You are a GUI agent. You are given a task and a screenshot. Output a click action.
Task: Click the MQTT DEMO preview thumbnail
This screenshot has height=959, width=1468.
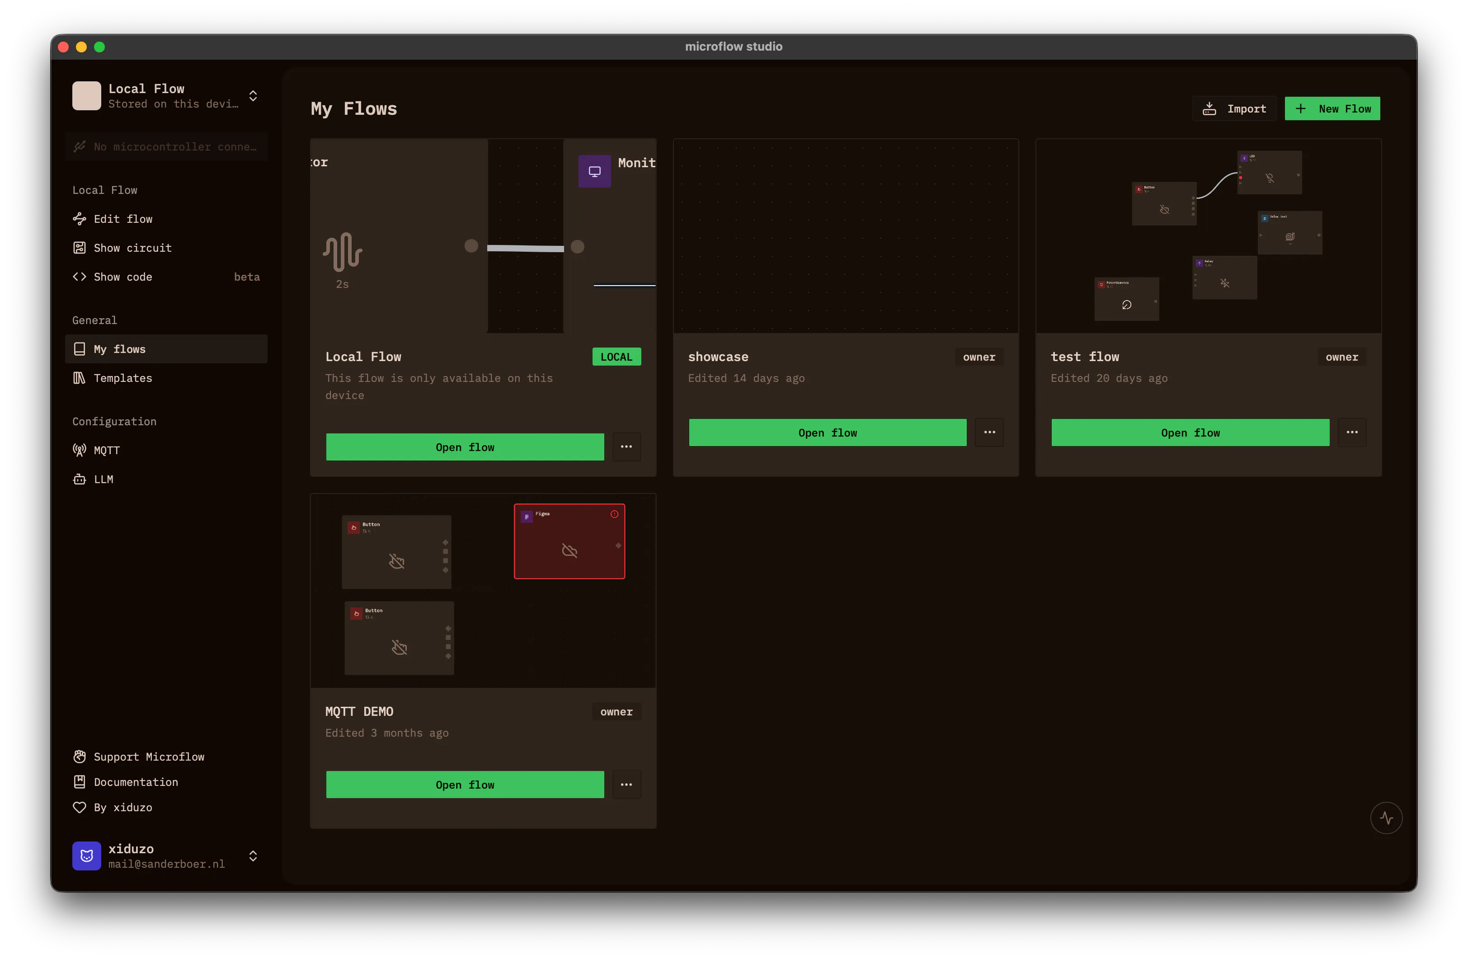click(483, 591)
